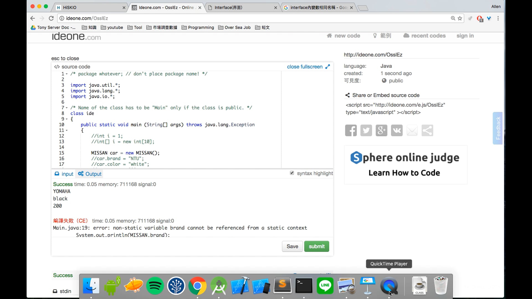
Task: Click the VK share icon
Action: 397,130
